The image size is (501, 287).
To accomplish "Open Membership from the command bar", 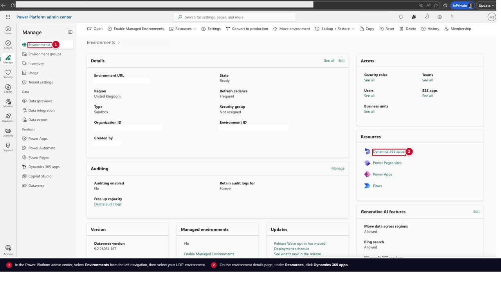I will coord(458,29).
